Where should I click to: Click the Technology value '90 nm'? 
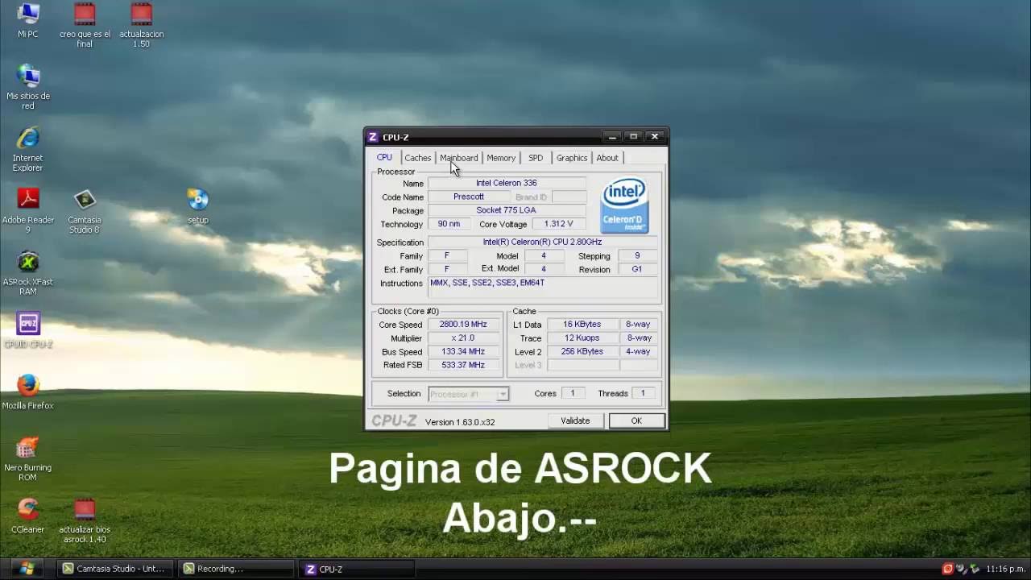(449, 225)
